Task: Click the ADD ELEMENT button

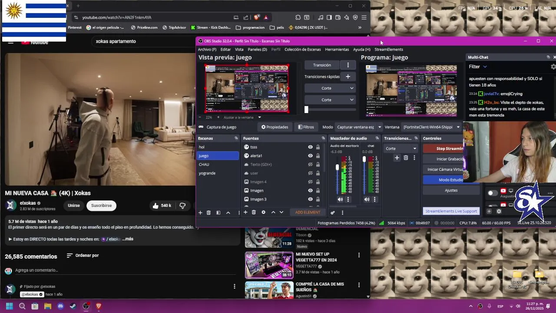Action: [x=308, y=213]
